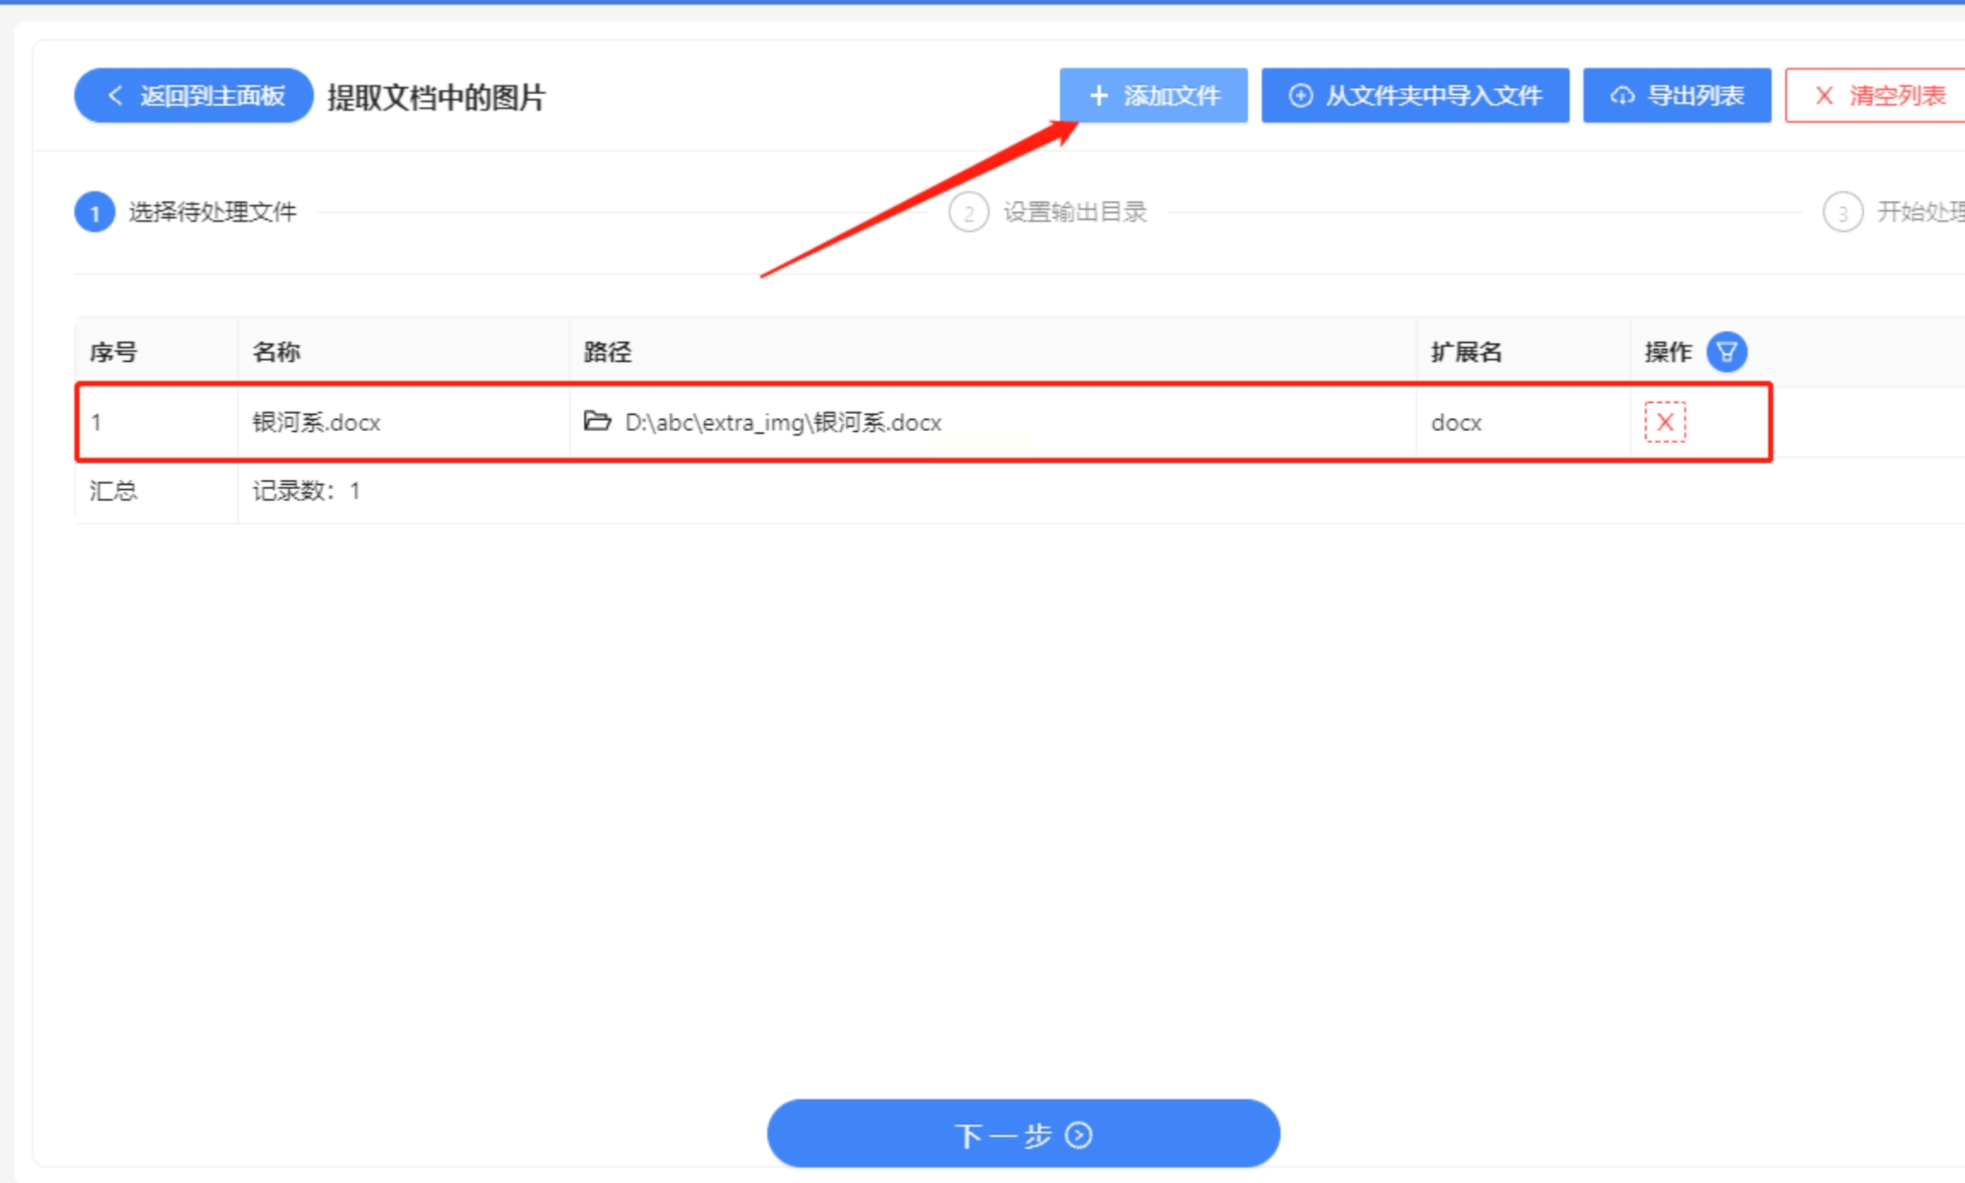The image size is (1965, 1183).
Task: Select step 1 circle 选择待处理文件
Action: [x=95, y=212]
